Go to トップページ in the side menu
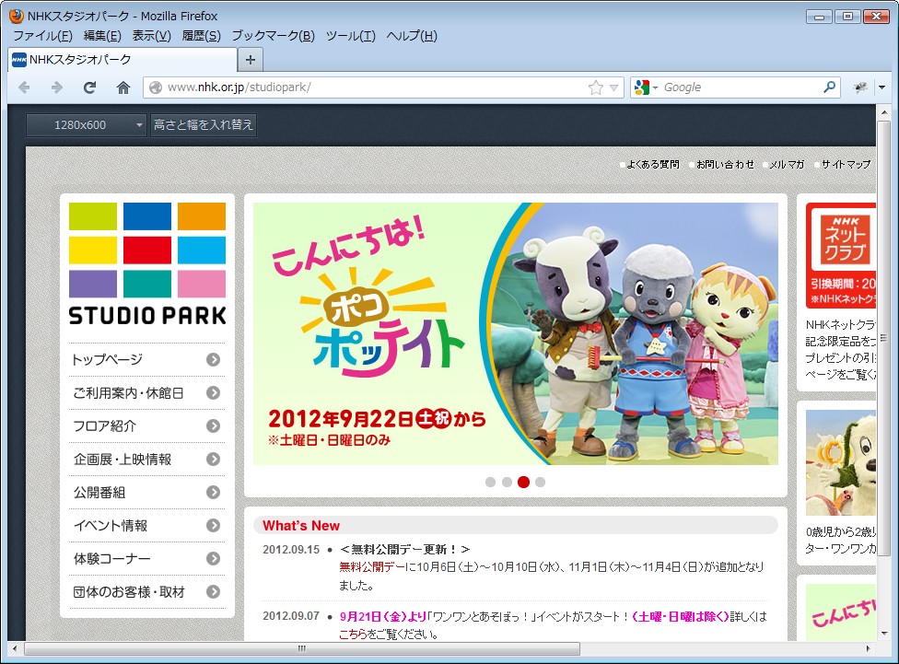Viewport: 899px width, 664px height. pos(107,359)
